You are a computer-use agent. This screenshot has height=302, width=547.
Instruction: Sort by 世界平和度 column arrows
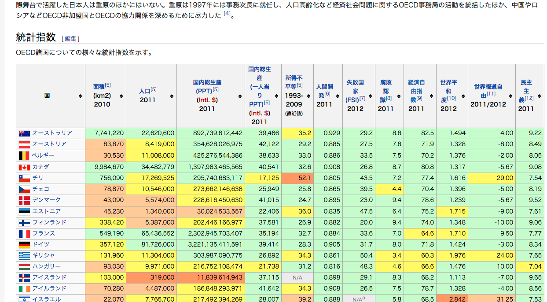(x=463, y=96)
